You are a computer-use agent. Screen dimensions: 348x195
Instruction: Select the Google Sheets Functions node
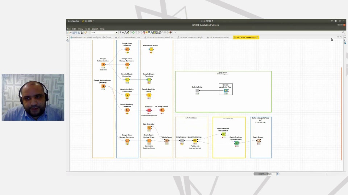point(149,80)
